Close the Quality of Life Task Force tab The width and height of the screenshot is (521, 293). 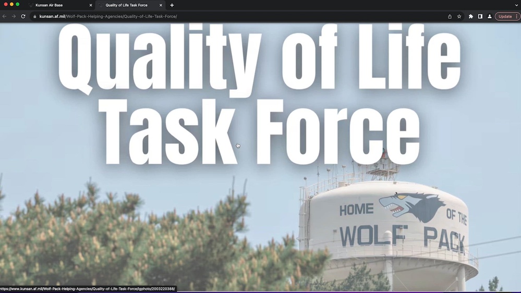(161, 5)
